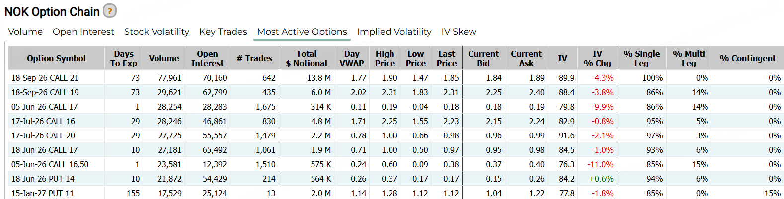Open the Open Interest tab
The height and width of the screenshot is (199, 784).
tap(83, 32)
